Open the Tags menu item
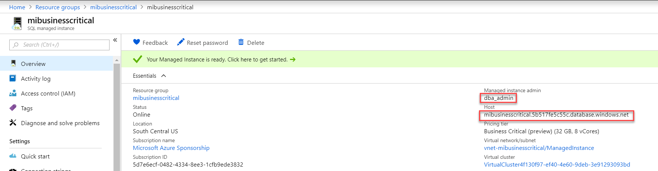658x171 pixels. click(27, 108)
